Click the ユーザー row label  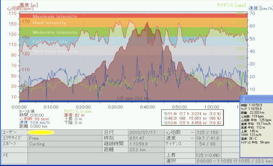click(x=9, y=132)
